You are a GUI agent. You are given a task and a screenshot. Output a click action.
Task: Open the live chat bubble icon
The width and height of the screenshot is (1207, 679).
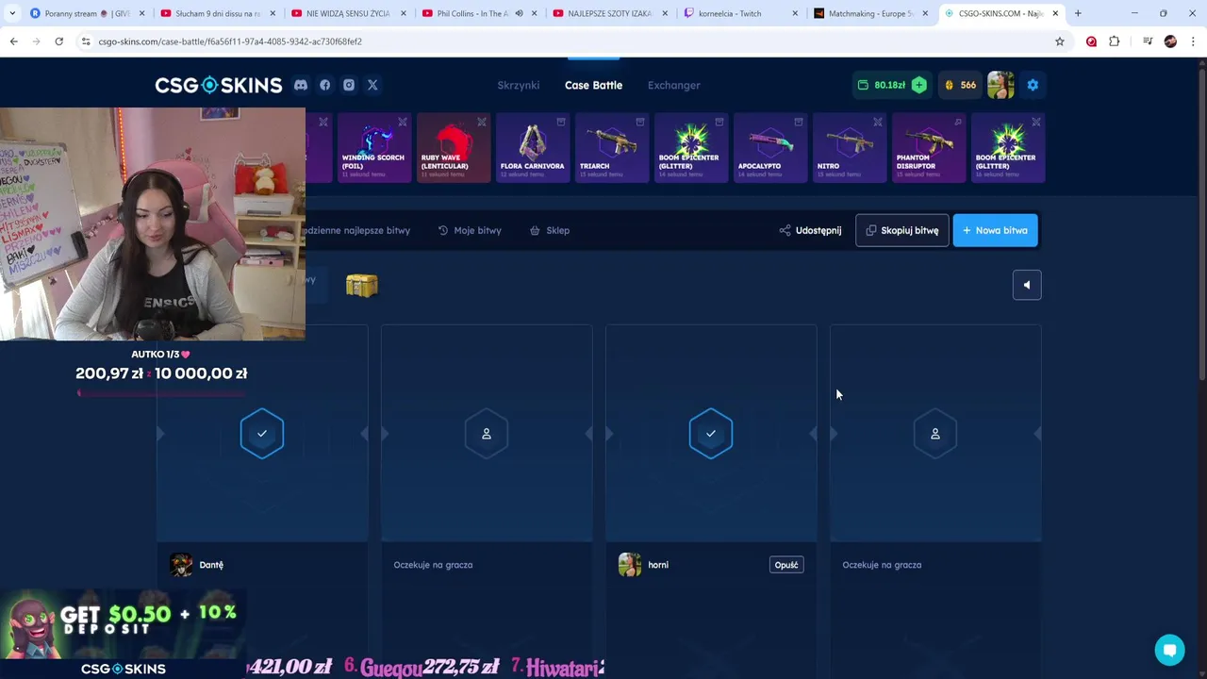click(x=1169, y=650)
